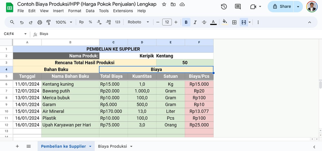
Task: Format as percent
Action: [90, 22]
